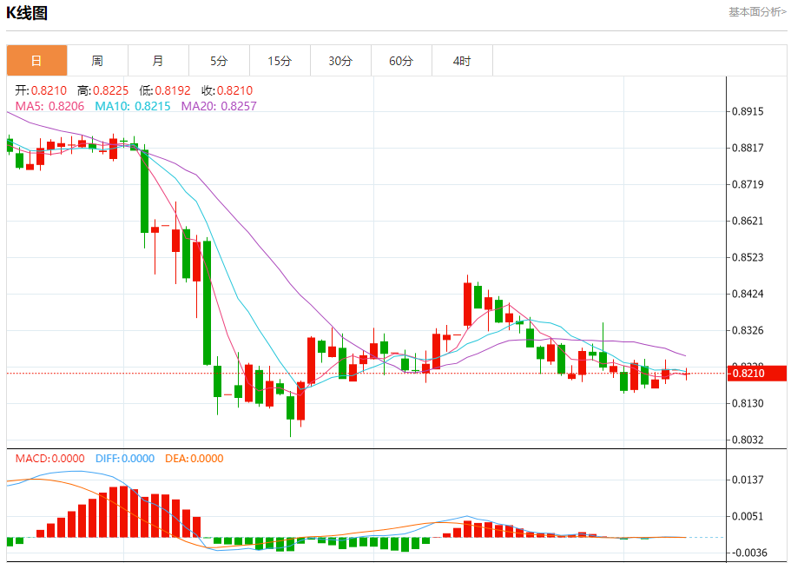Screen dimensions: 791x563
Task: Click the 0.8523 price axis label
Action: point(748,257)
